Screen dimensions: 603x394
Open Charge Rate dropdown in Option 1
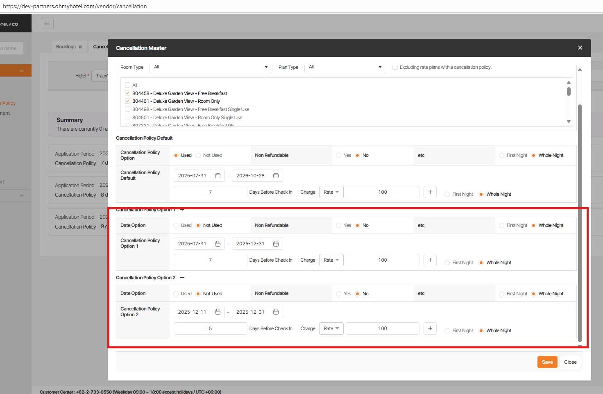[x=331, y=260]
